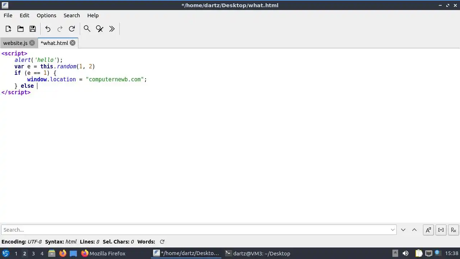The image size is (460, 259).
Task: Open the window menu in title bar
Action: tap(5, 5)
